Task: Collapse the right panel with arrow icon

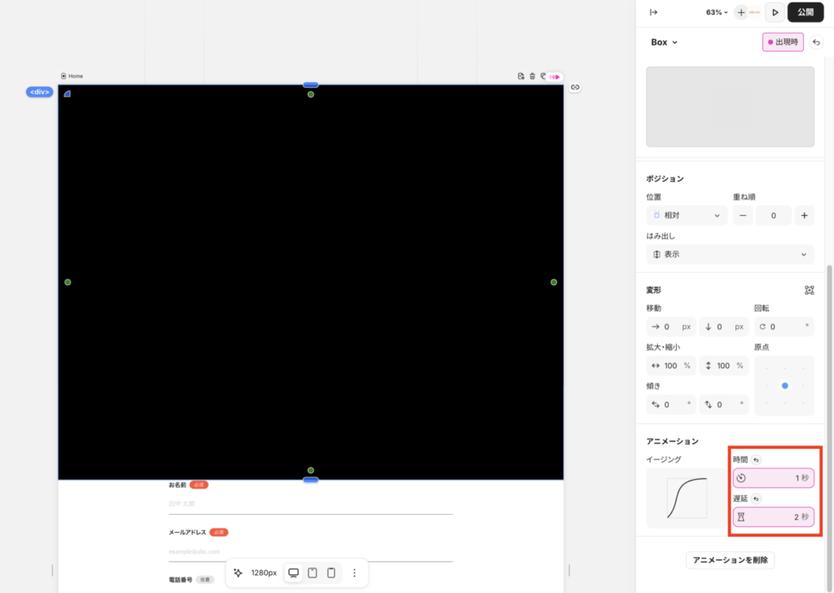Action: (652, 12)
